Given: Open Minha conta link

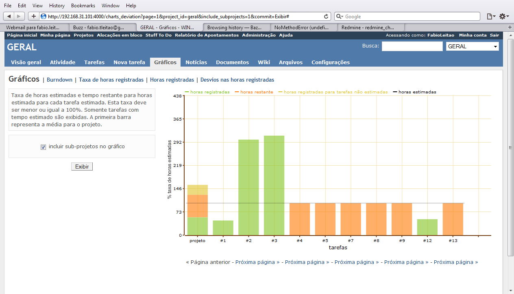Looking at the screenshot, I should pos(473,35).
